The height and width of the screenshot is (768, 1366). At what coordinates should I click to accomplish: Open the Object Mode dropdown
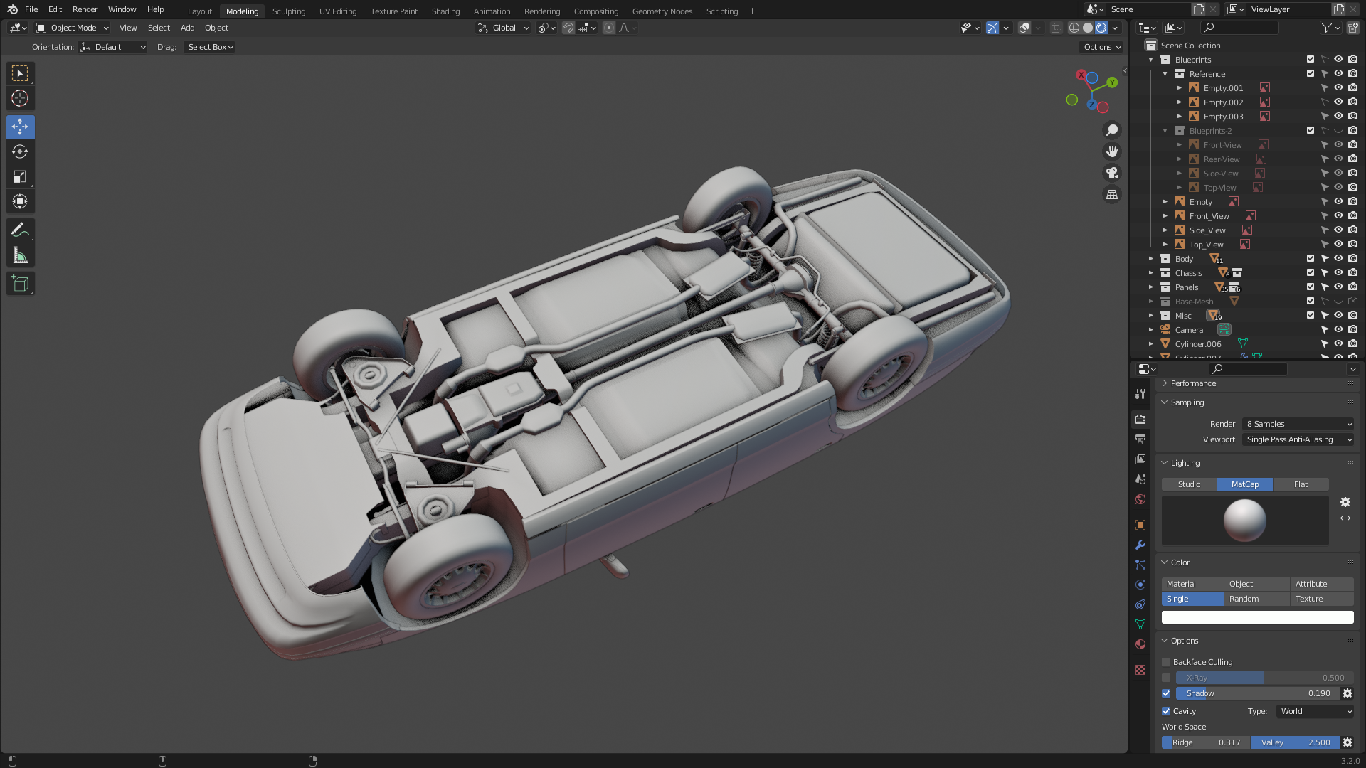point(73,28)
